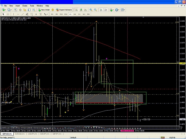Viewport: 186px width, 139px height.
Task: Show the Market Watch window
Action: click(x=15, y=10)
